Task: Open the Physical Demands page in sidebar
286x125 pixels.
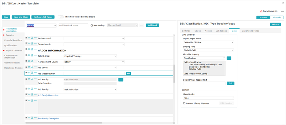Action: [x=14, y=50]
